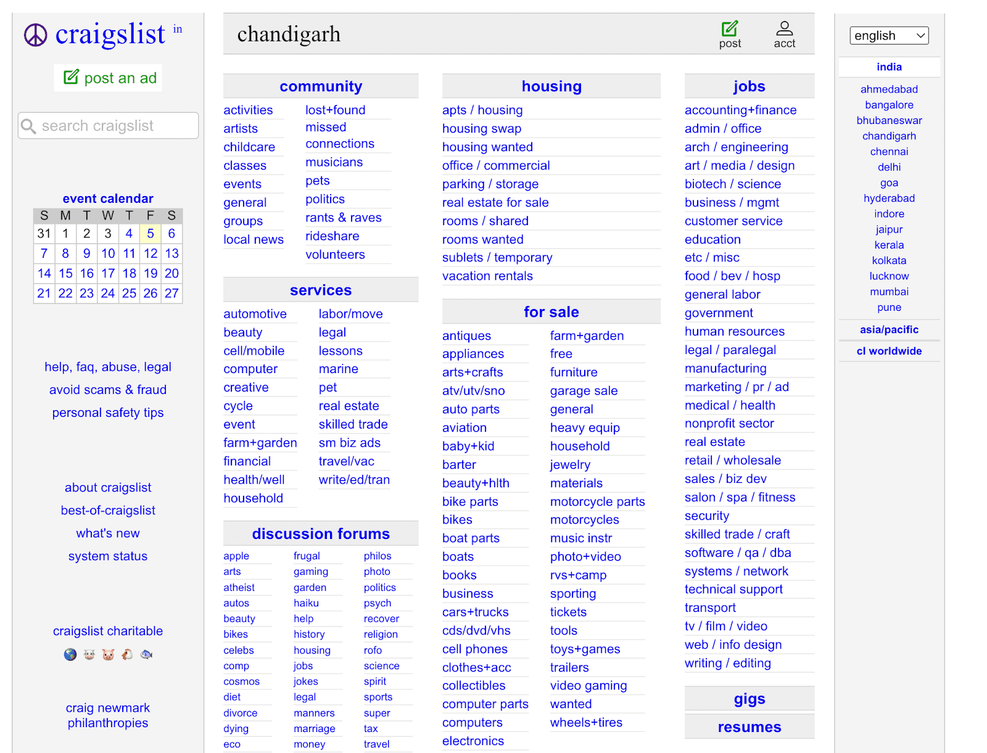Open craigslist charitable link
Viewport: 987px width, 753px height.
[x=108, y=631]
